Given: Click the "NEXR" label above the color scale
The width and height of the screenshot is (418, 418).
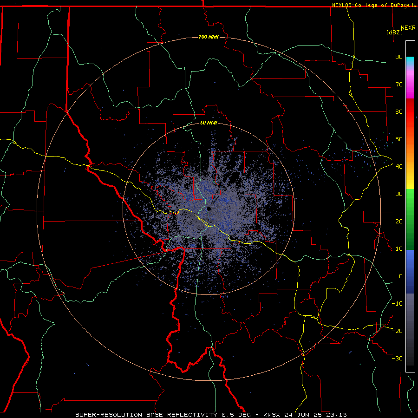Looking at the screenshot, I should 408,28.
